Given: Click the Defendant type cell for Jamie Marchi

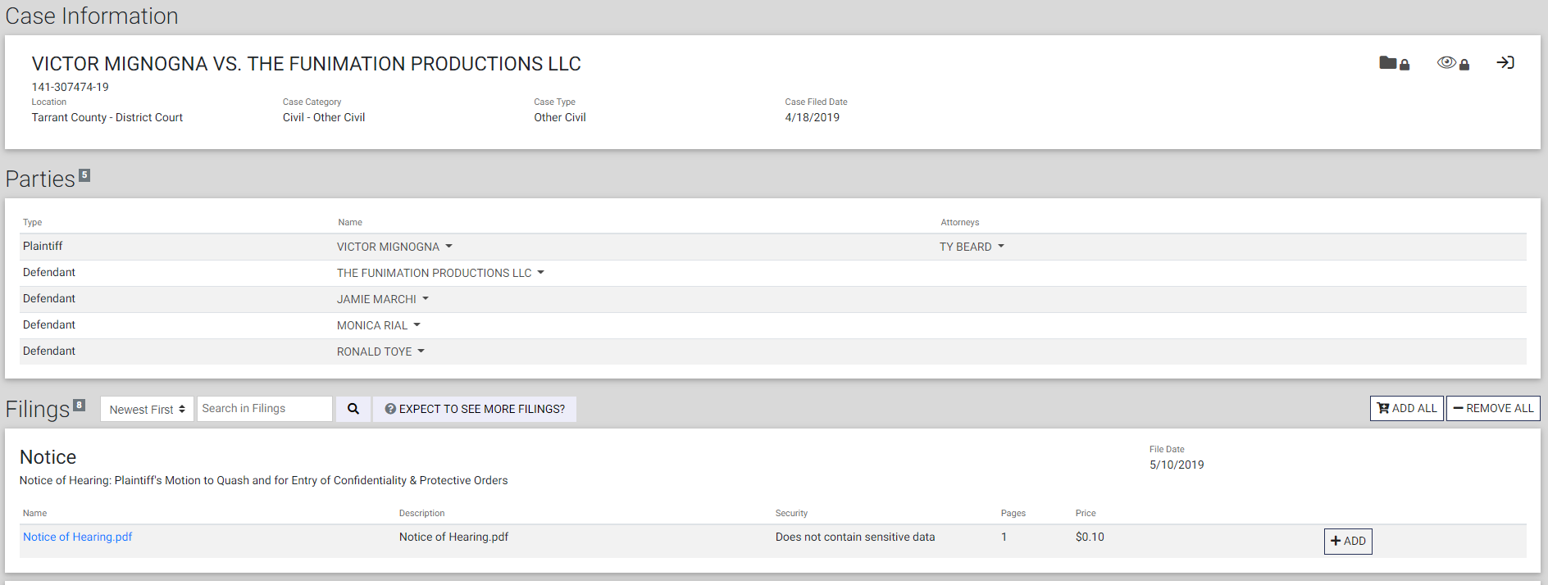Looking at the screenshot, I should pos(49,298).
